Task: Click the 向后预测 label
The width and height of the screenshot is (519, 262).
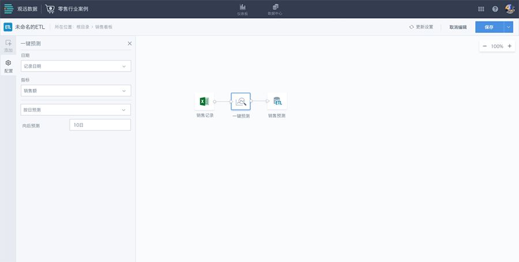Action: pyautogui.click(x=31, y=126)
